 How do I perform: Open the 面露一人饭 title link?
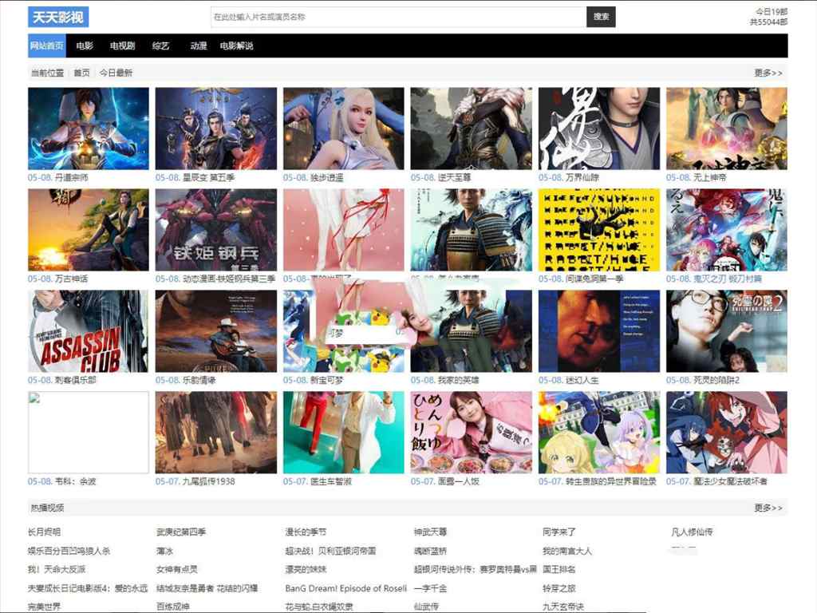tap(458, 481)
